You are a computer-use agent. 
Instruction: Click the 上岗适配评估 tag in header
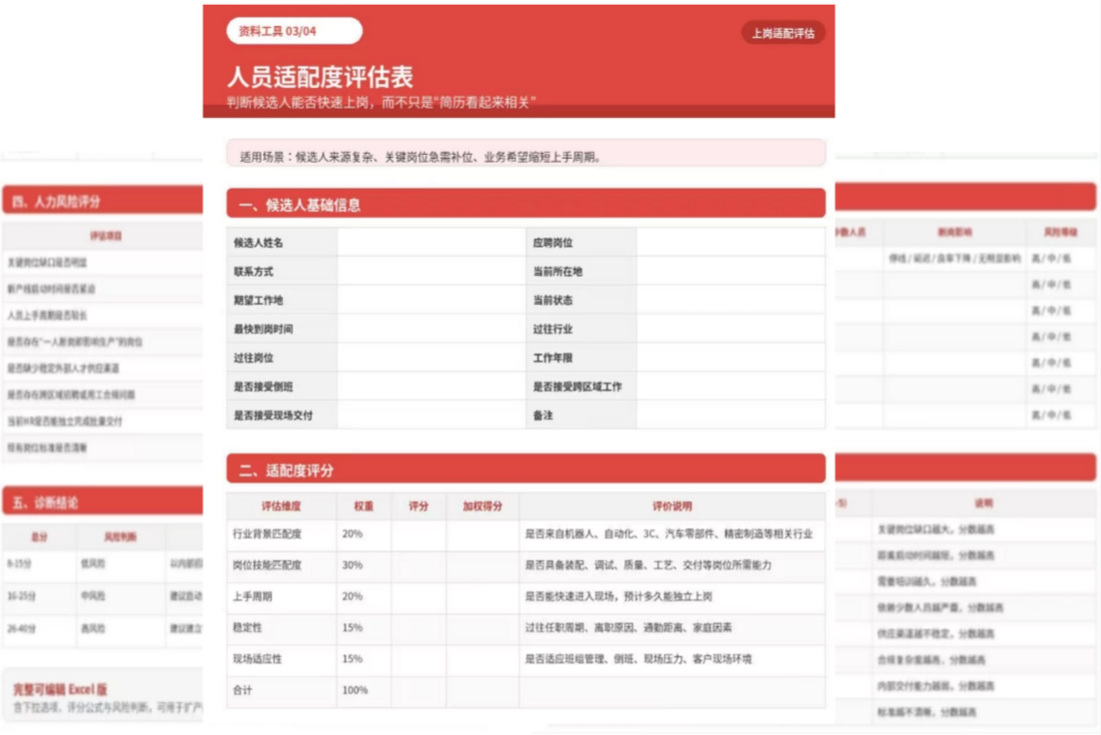point(783,33)
